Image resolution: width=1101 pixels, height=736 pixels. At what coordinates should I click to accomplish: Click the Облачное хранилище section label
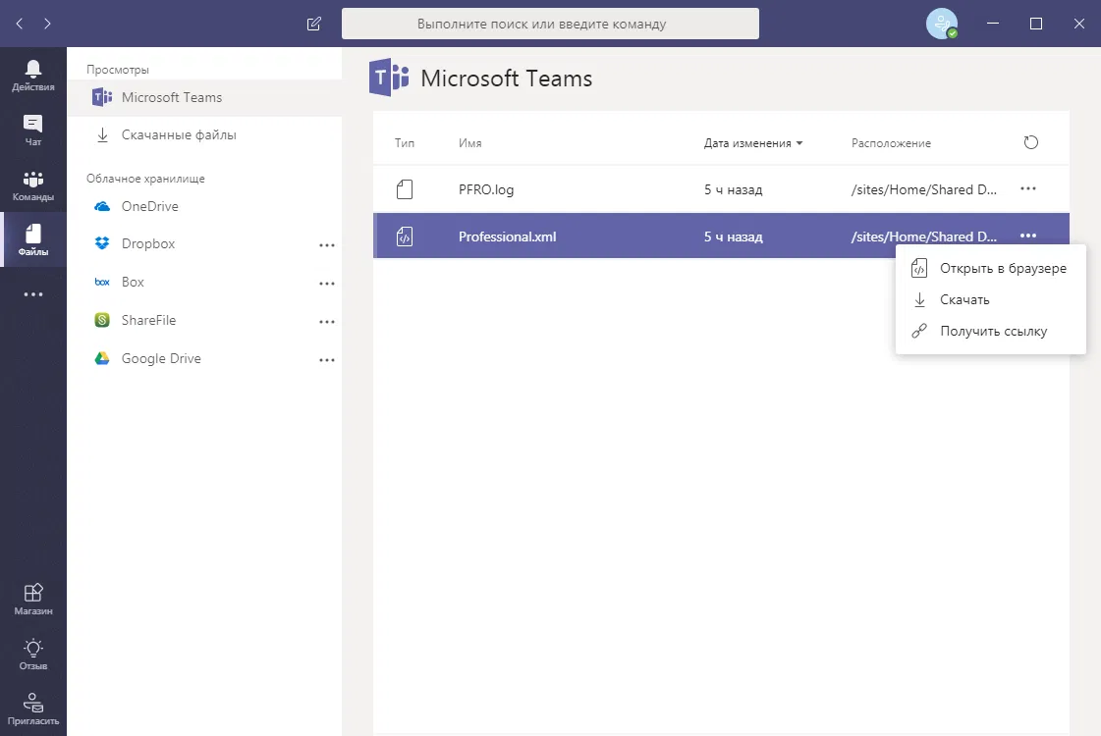[145, 179]
